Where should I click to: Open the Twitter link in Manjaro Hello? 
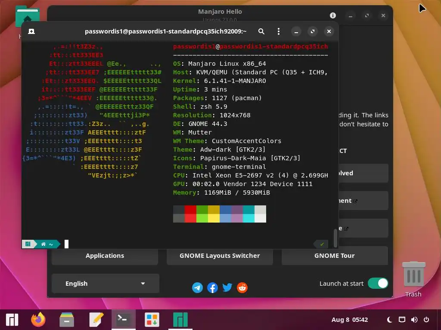[x=227, y=287]
